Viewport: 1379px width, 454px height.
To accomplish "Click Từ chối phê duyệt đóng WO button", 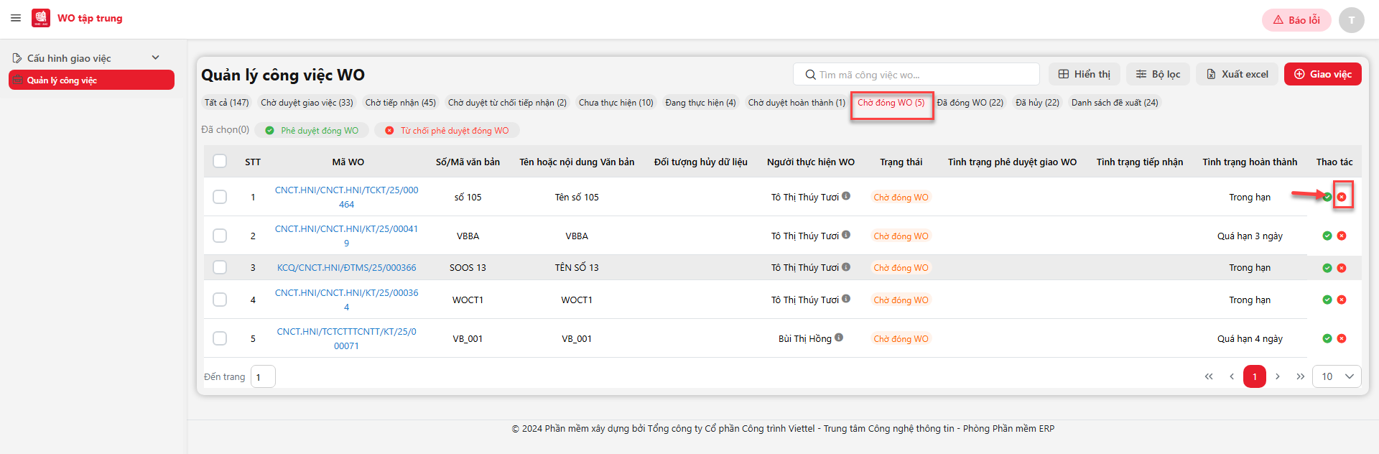I will click(447, 130).
